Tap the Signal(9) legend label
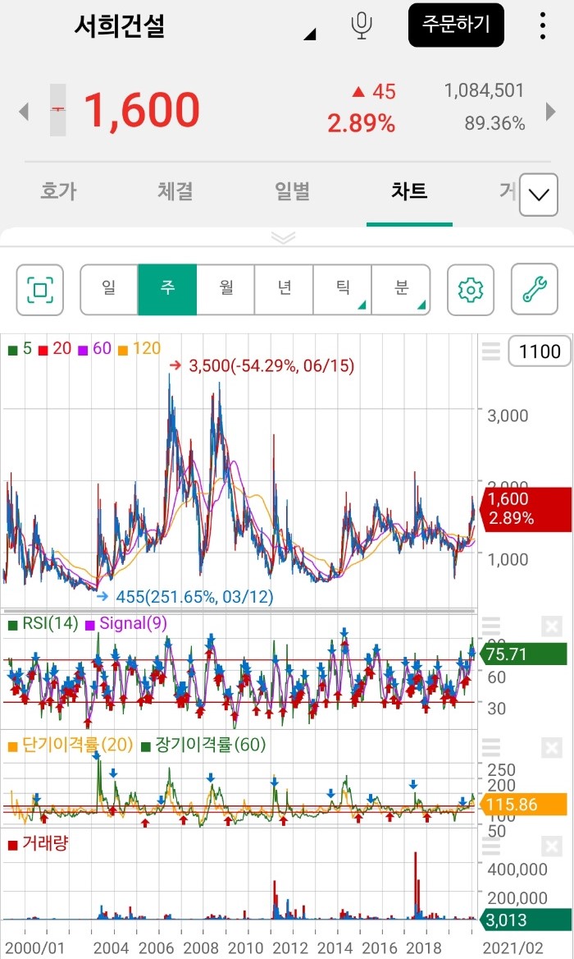Image resolution: width=574 pixels, height=959 pixels. (125, 624)
